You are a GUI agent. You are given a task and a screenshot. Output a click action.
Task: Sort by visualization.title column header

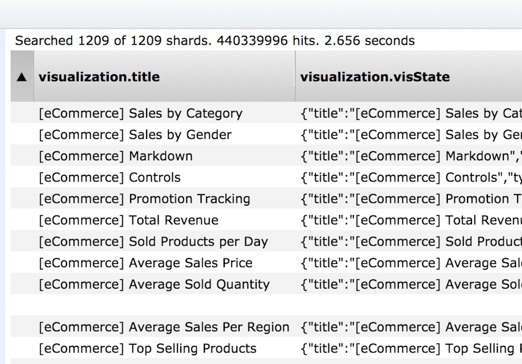click(99, 77)
